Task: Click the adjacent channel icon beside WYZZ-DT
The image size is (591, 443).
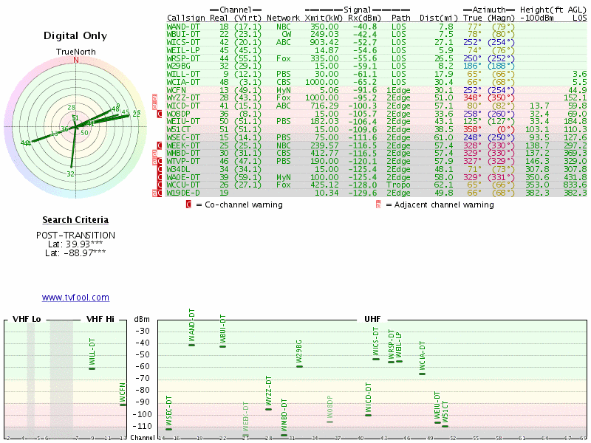Action: point(154,98)
